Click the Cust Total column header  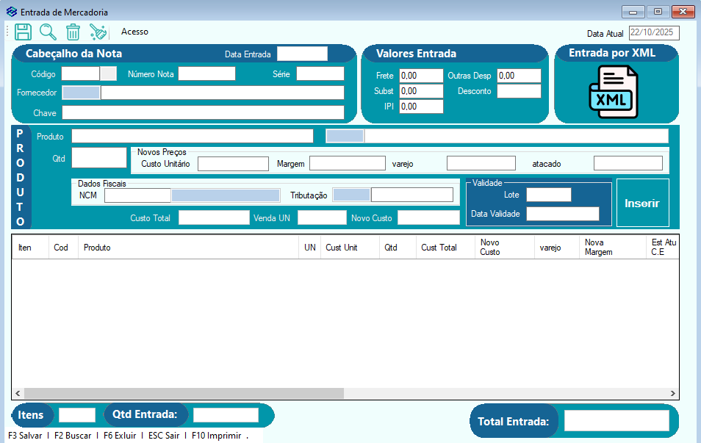pos(439,248)
